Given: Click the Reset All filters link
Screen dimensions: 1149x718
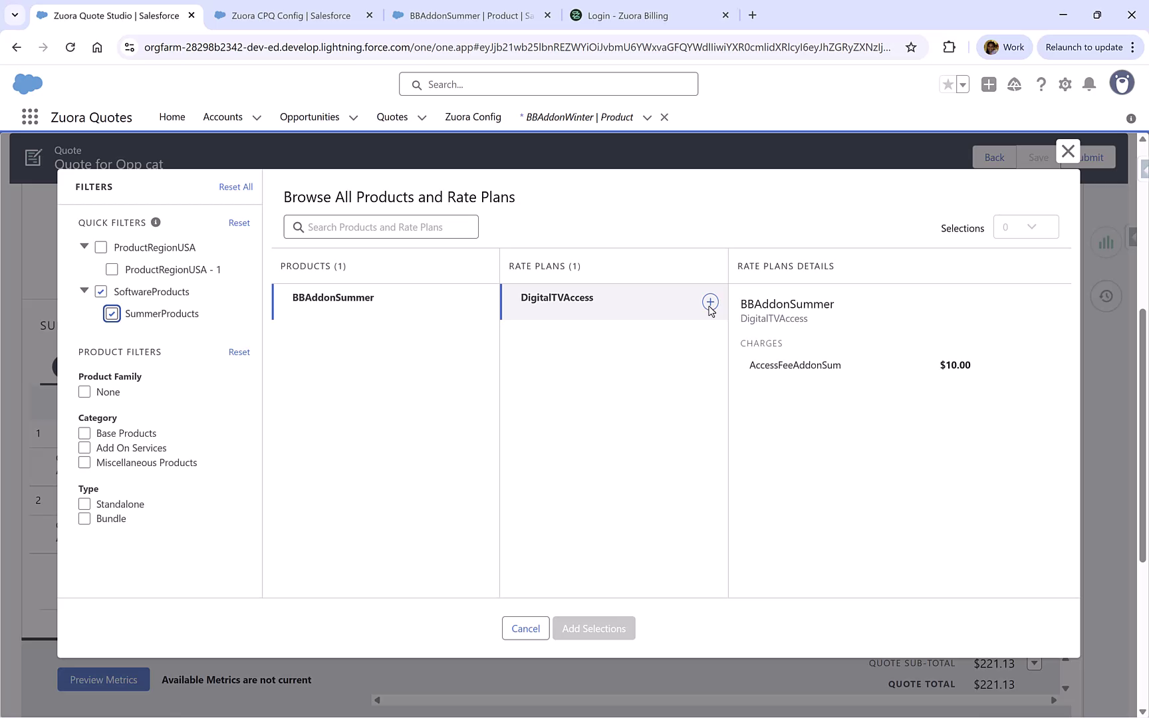Looking at the screenshot, I should point(235,187).
